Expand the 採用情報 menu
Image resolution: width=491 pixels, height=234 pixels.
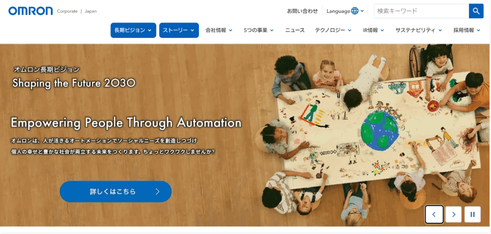467,30
